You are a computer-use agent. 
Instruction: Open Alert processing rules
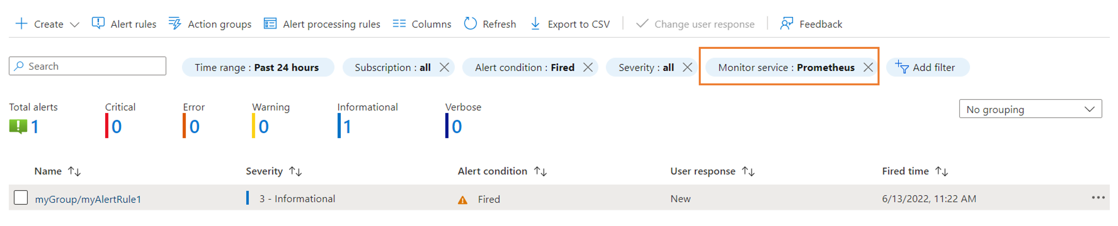(322, 24)
